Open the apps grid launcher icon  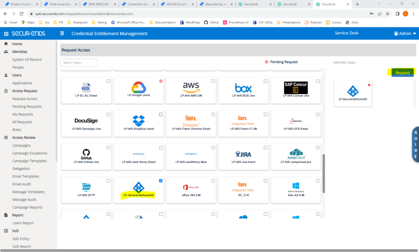click(6, 34)
